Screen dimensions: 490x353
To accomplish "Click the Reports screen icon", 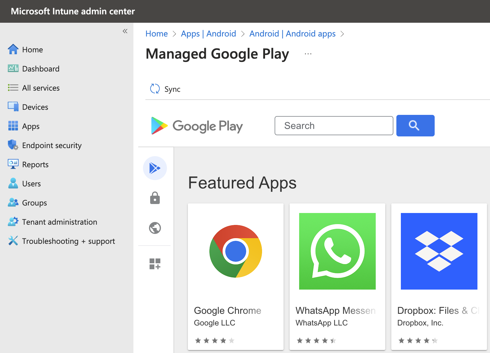I will pos(13,164).
